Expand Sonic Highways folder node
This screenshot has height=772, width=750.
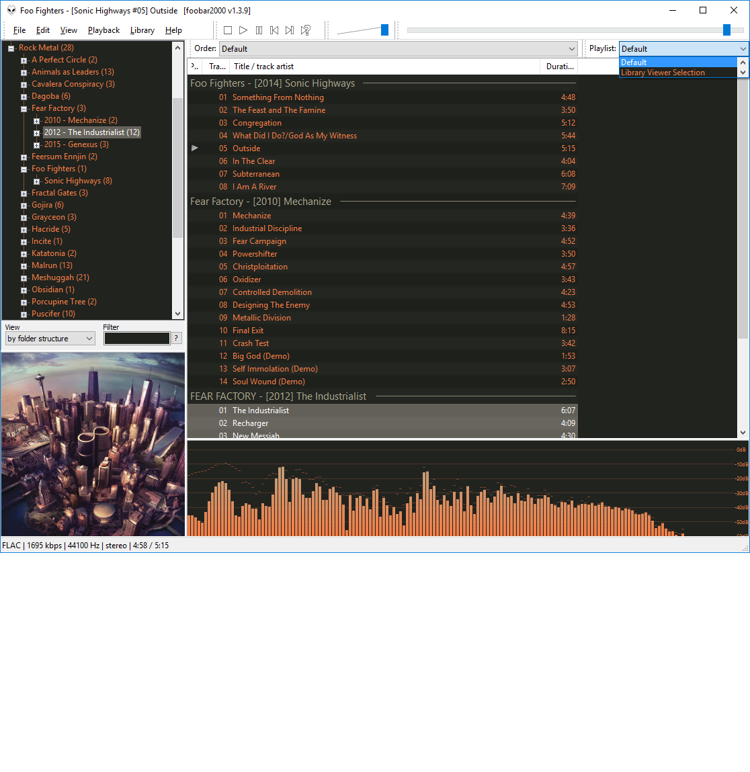pos(36,181)
